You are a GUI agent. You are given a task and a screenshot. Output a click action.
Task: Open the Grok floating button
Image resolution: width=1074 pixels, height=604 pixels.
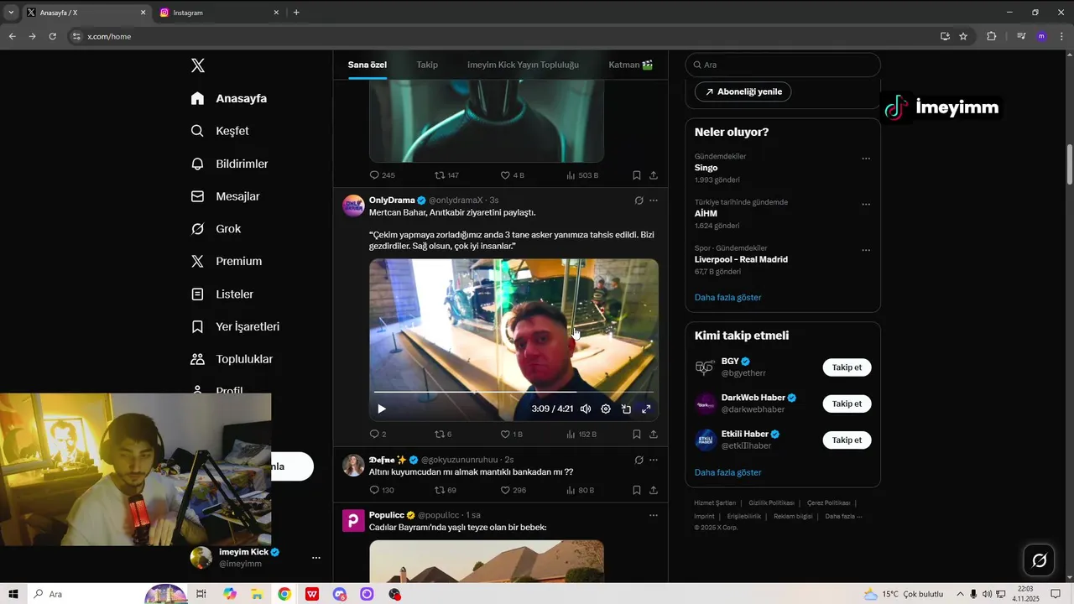(x=1039, y=560)
